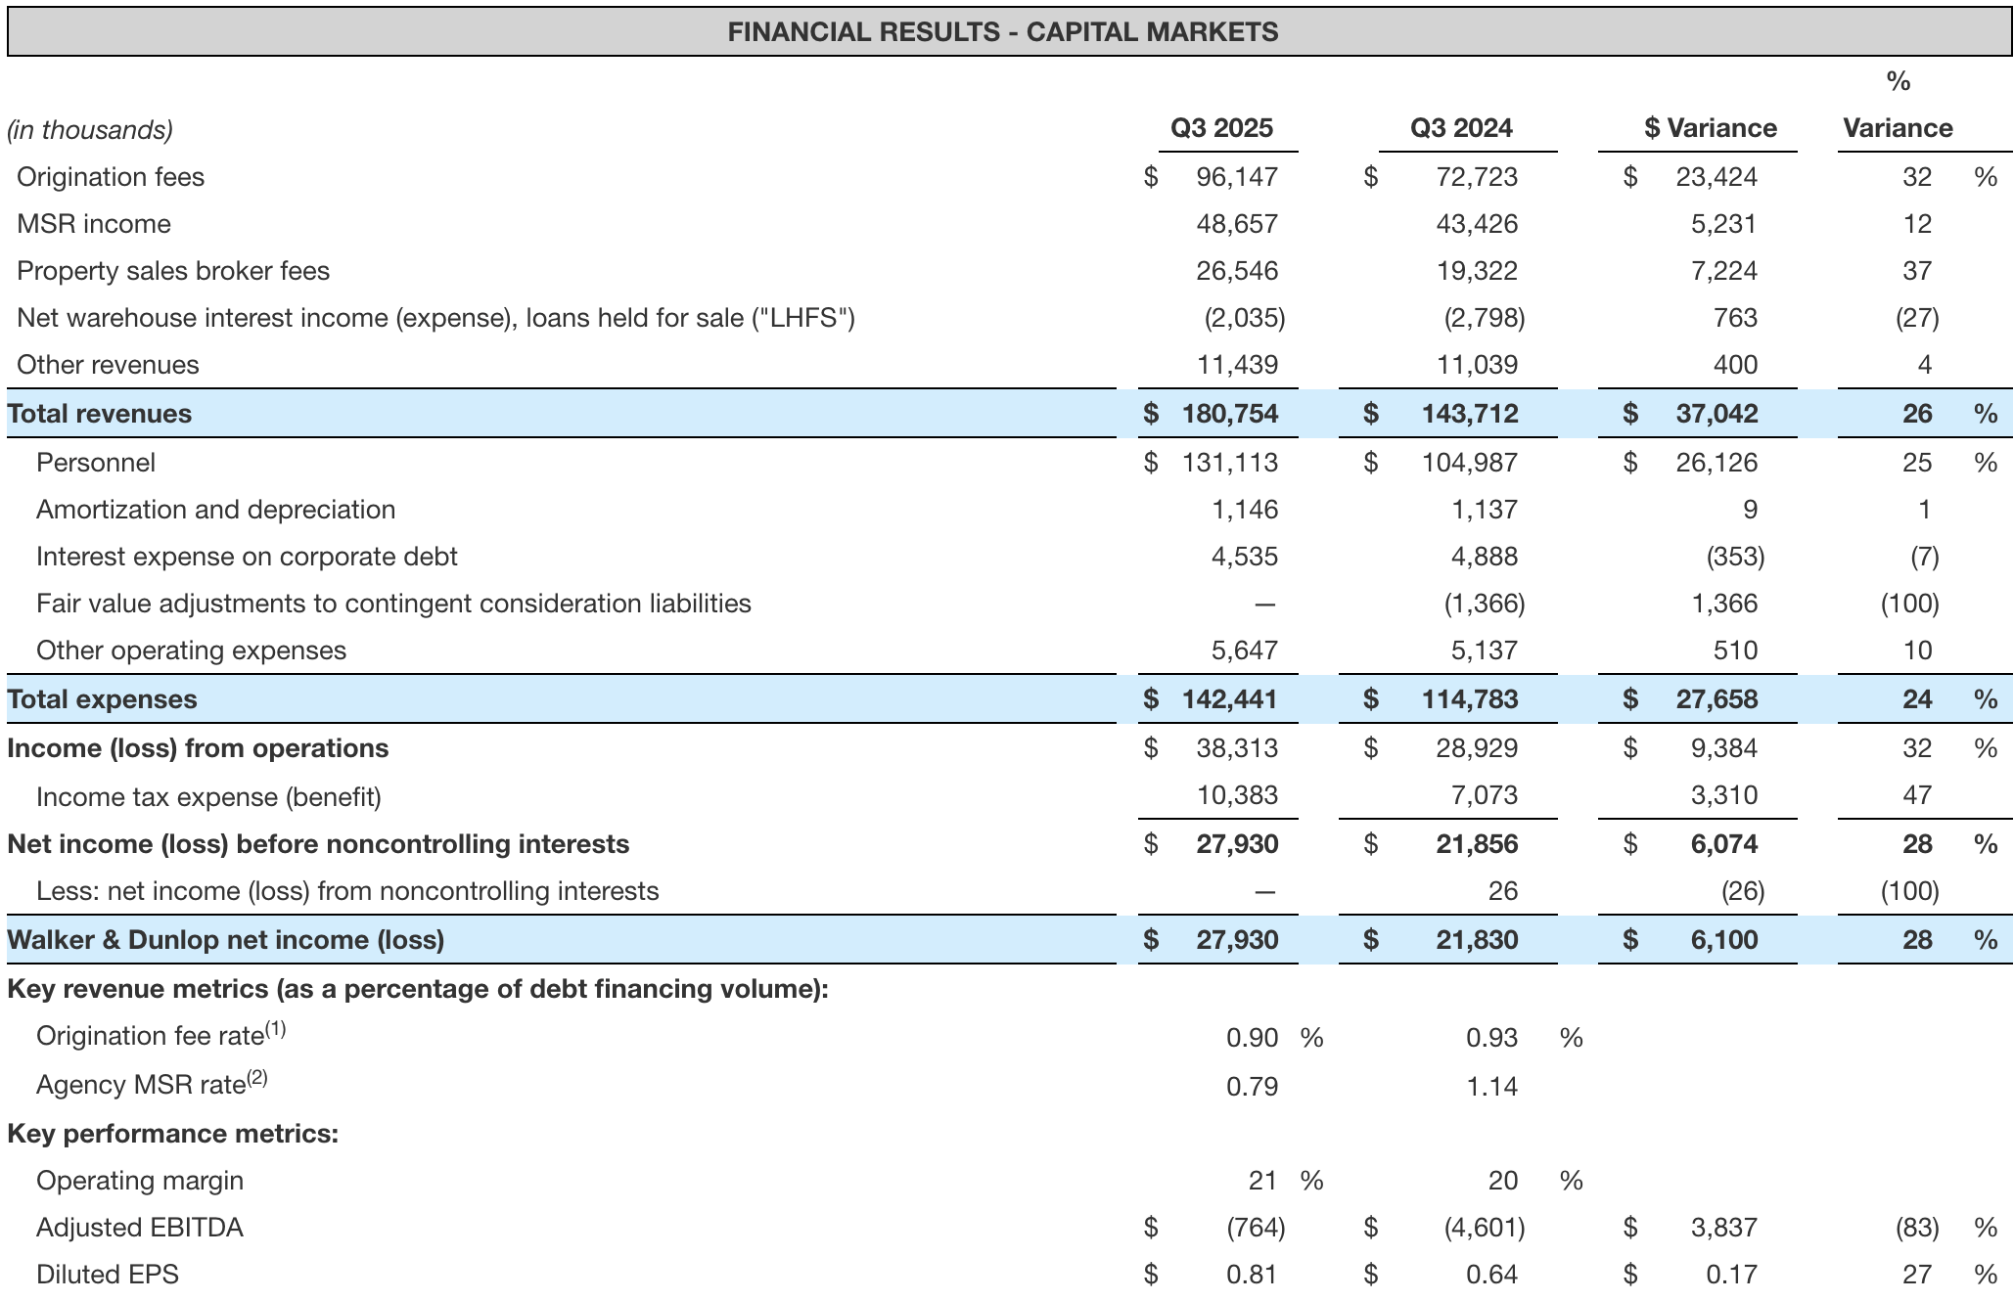Viewport: 2014px width, 1301px height.
Task: Select the Q3 2024 column header
Action: coord(1461,128)
